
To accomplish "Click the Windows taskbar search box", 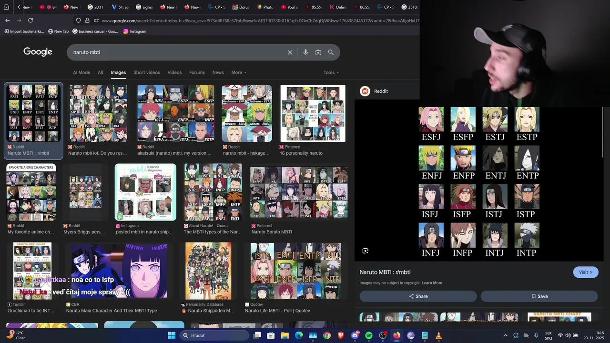I will tap(214, 335).
